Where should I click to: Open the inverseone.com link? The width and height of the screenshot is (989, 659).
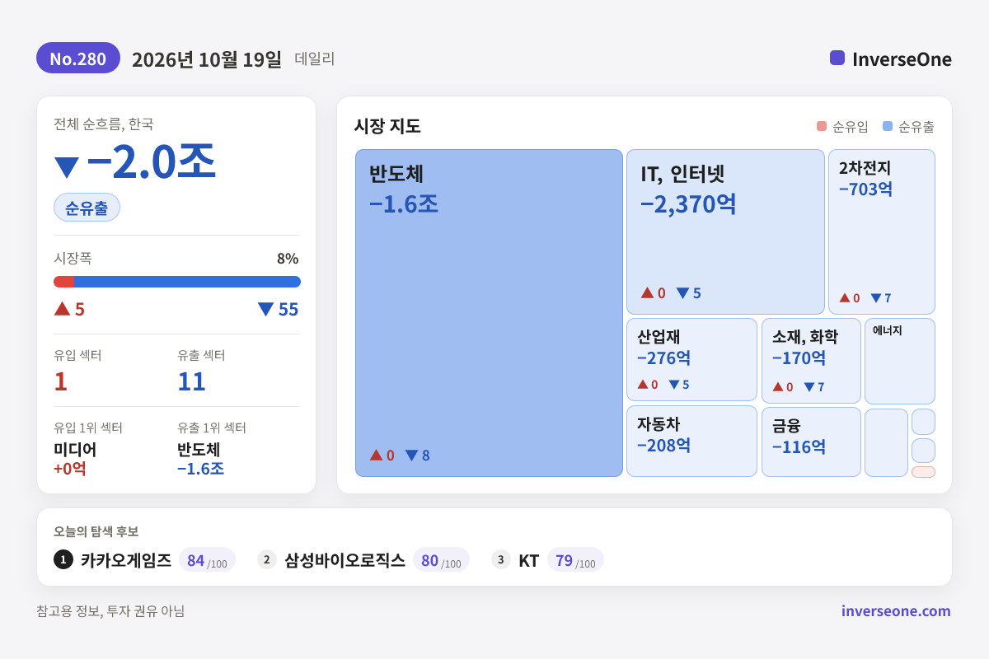[896, 611]
